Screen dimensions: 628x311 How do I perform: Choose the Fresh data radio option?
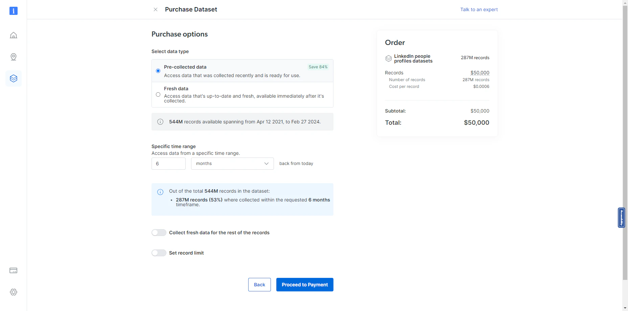158,95
